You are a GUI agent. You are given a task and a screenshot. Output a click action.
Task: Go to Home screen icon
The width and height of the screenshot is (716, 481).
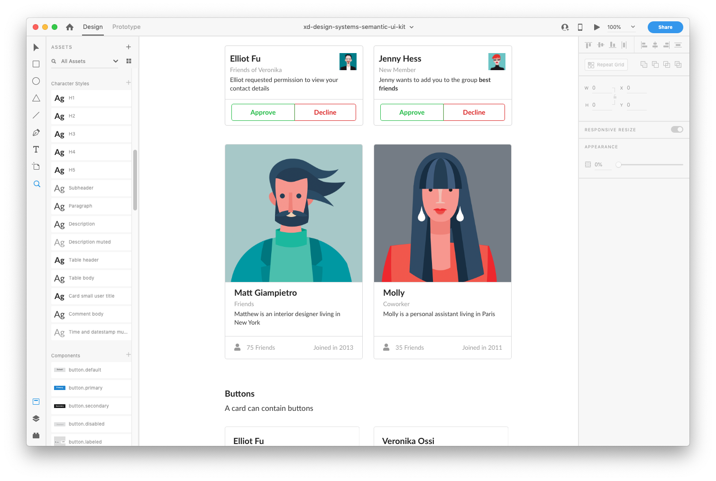tap(70, 27)
